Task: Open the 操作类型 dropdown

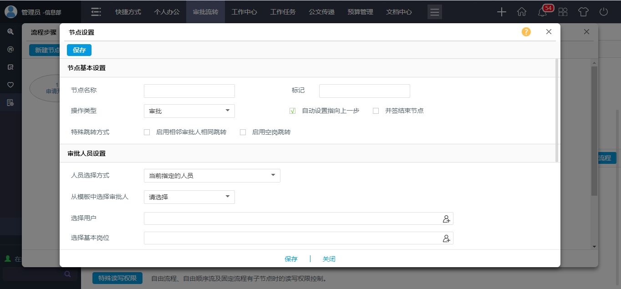Action: tap(189, 111)
